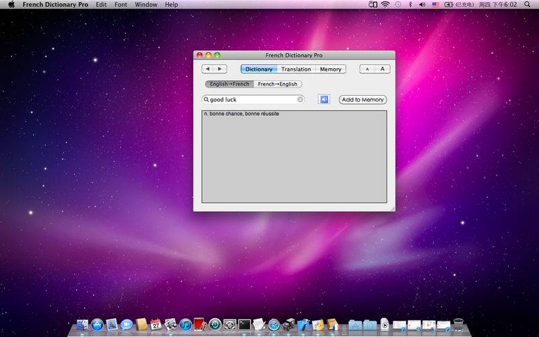Play pronunciation with the speaker icon
Image resolution: width=539 pixels, height=337 pixels.
tap(324, 99)
